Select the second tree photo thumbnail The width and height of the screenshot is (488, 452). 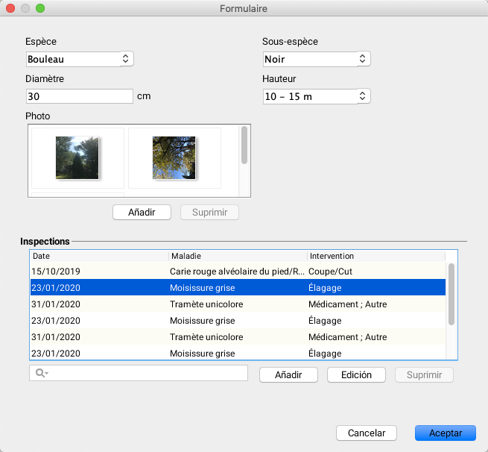click(174, 157)
